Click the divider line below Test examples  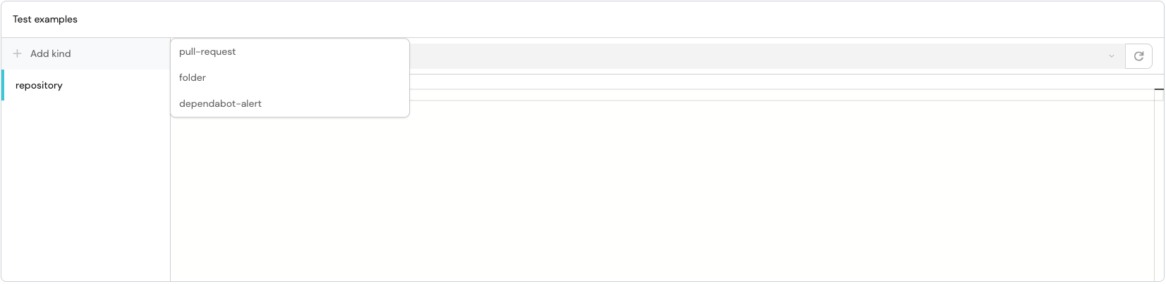583,37
